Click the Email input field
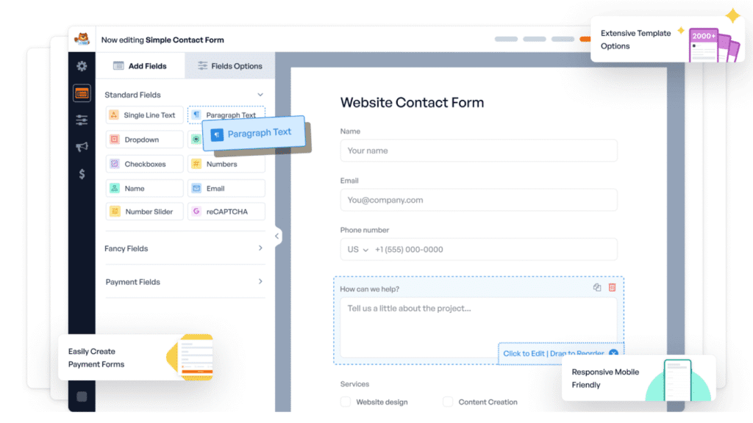The width and height of the screenshot is (753, 423). pos(478,200)
